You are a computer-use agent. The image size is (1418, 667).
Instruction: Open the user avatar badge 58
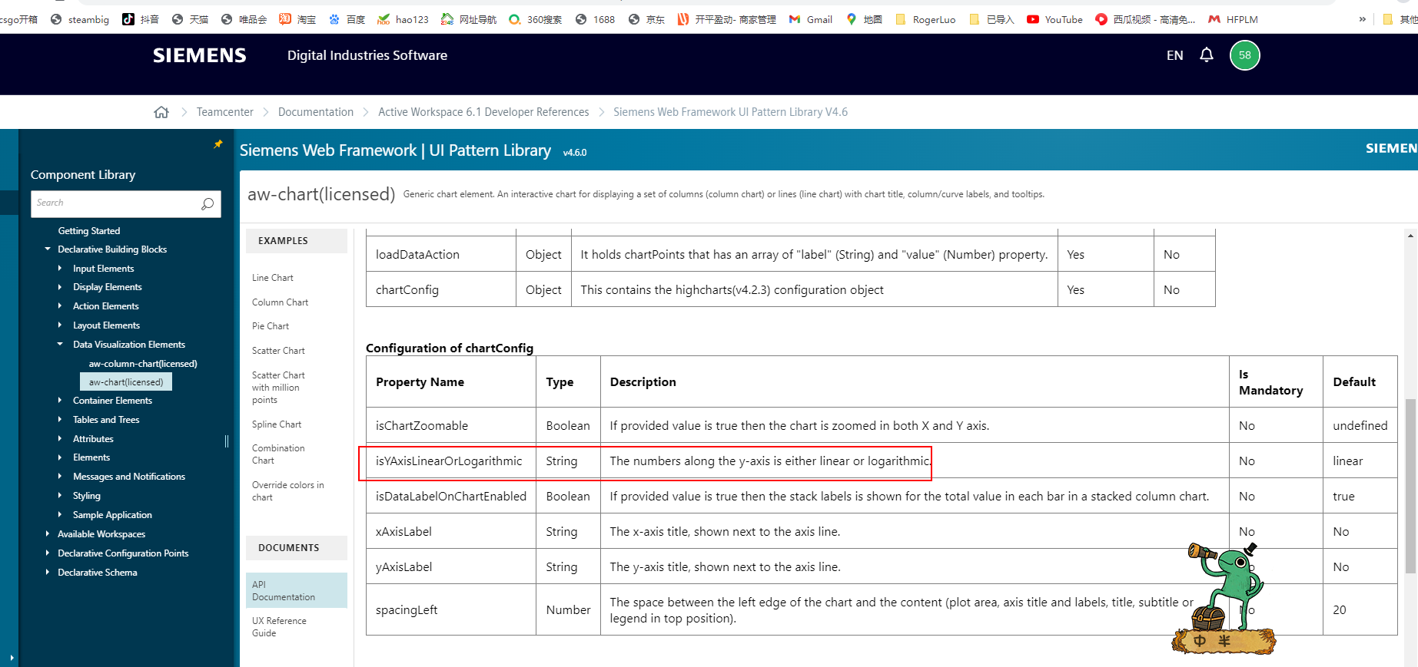(x=1245, y=55)
